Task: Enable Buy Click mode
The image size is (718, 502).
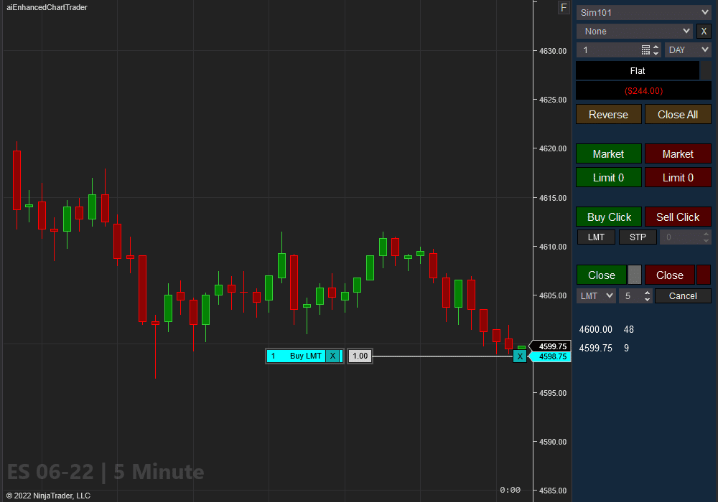Action: coord(608,217)
